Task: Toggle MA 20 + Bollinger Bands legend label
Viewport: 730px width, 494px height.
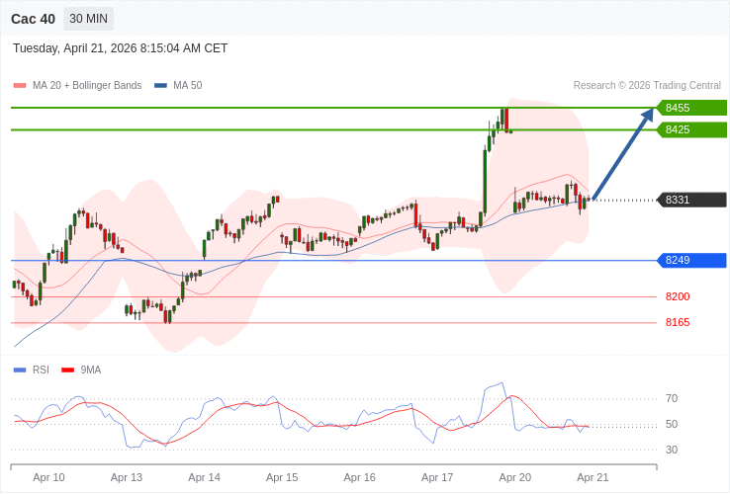Action: 87,86
